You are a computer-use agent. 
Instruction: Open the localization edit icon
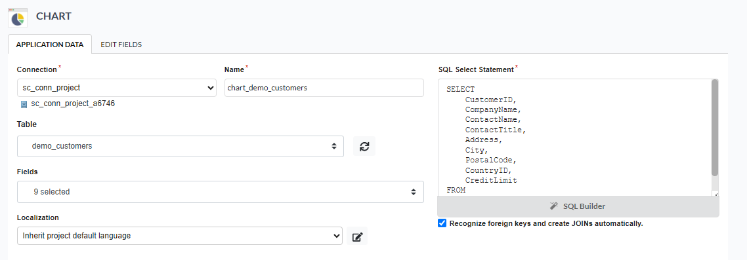click(357, 236)
